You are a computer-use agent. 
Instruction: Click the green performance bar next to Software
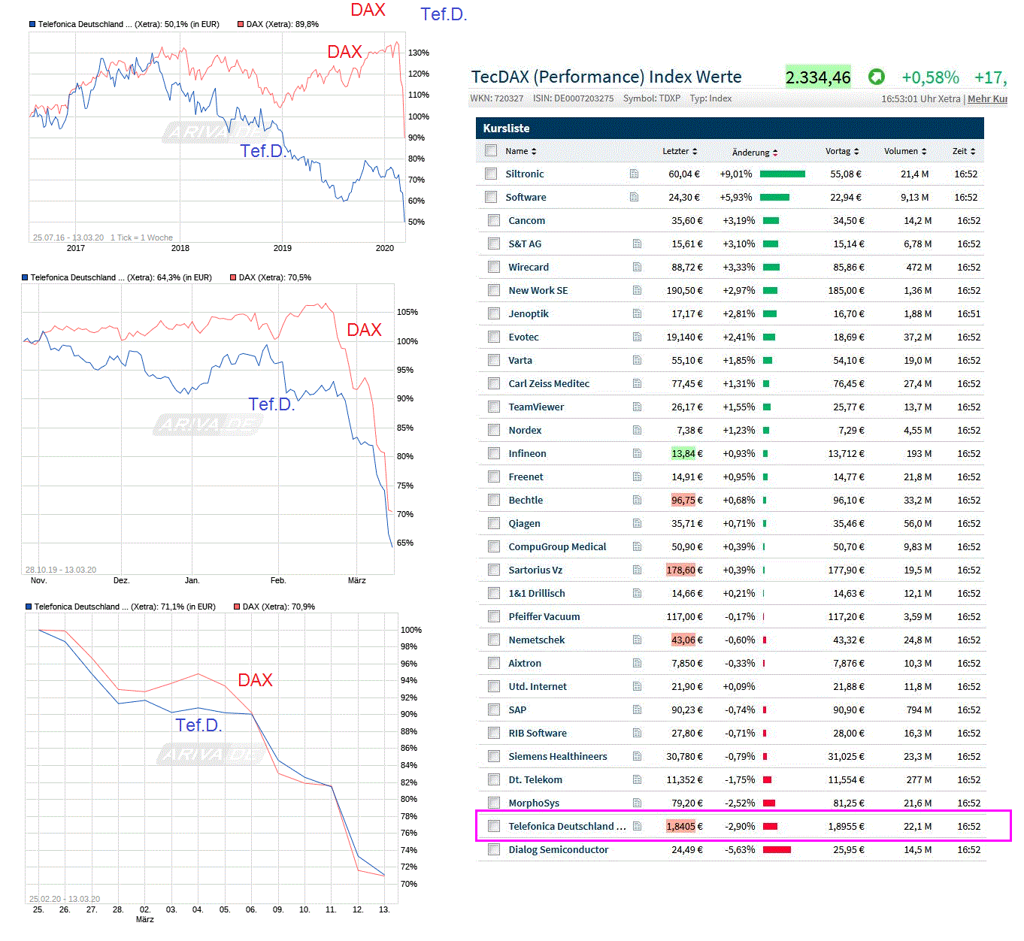pos(774,197)
